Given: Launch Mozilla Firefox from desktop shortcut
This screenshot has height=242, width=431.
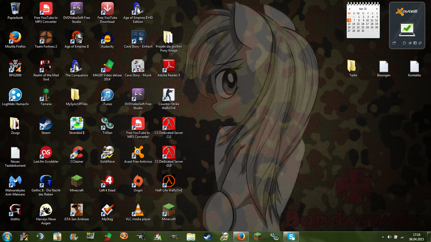Looking at the screenshot, I should (x=15, y=39).
